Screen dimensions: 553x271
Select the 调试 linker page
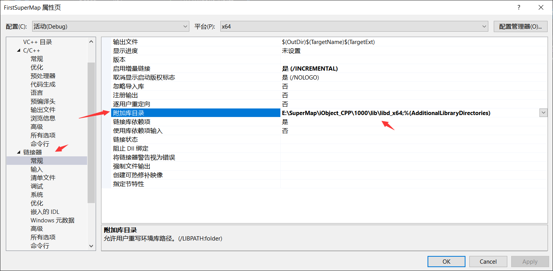[36, 186]
